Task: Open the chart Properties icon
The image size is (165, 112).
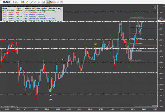Action: point(62,2)
